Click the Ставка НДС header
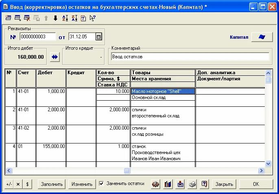This screenshot has width=279, height=194. click(113, 85)
